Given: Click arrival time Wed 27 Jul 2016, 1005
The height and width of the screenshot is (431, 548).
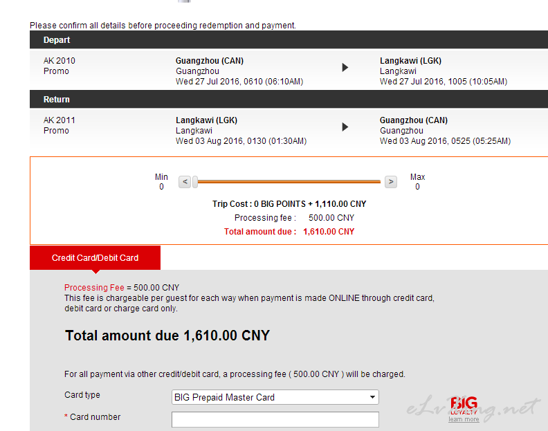Looking at the screenshot, I should tap(443, 82).
